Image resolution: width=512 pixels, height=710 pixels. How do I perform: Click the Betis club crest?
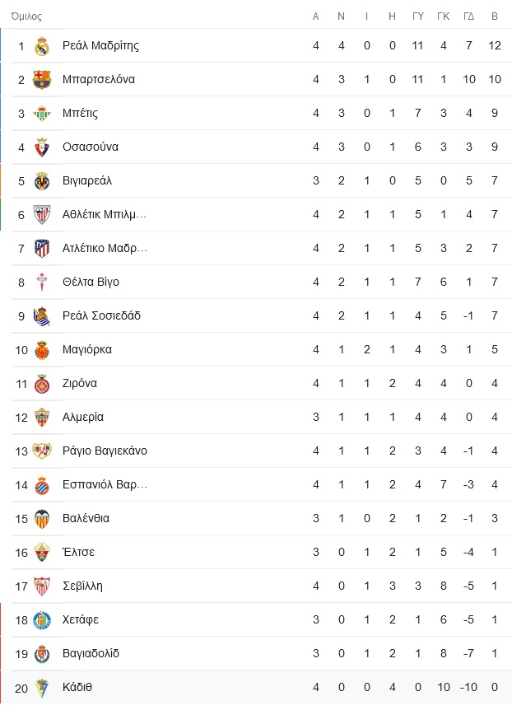coord(42,113)
